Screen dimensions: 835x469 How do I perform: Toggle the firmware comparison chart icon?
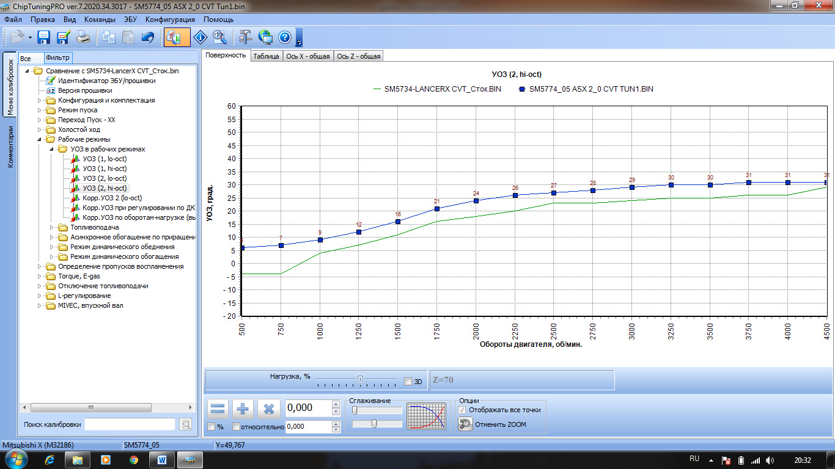pyautogui.click(x=177, y=38)
